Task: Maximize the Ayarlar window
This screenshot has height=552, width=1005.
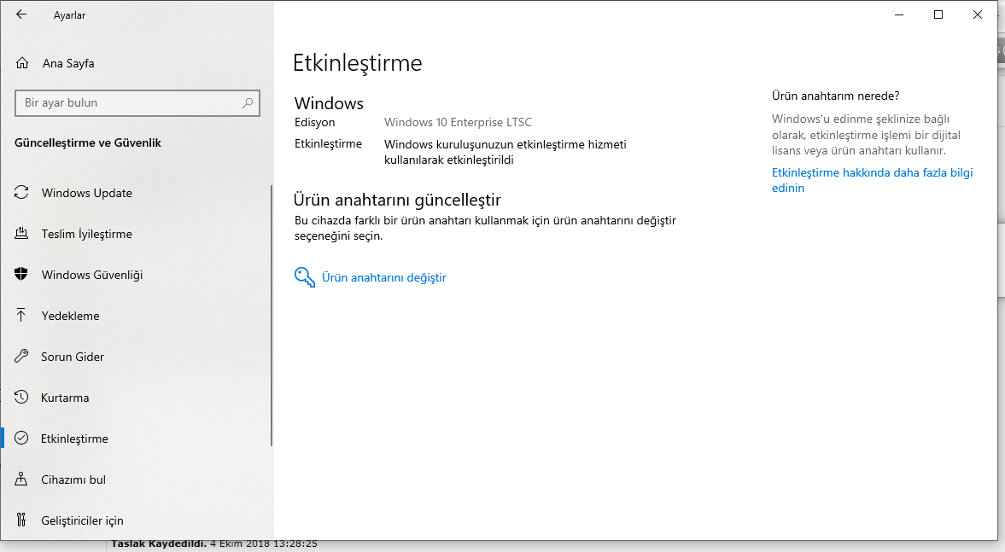Action: (938, 15)
